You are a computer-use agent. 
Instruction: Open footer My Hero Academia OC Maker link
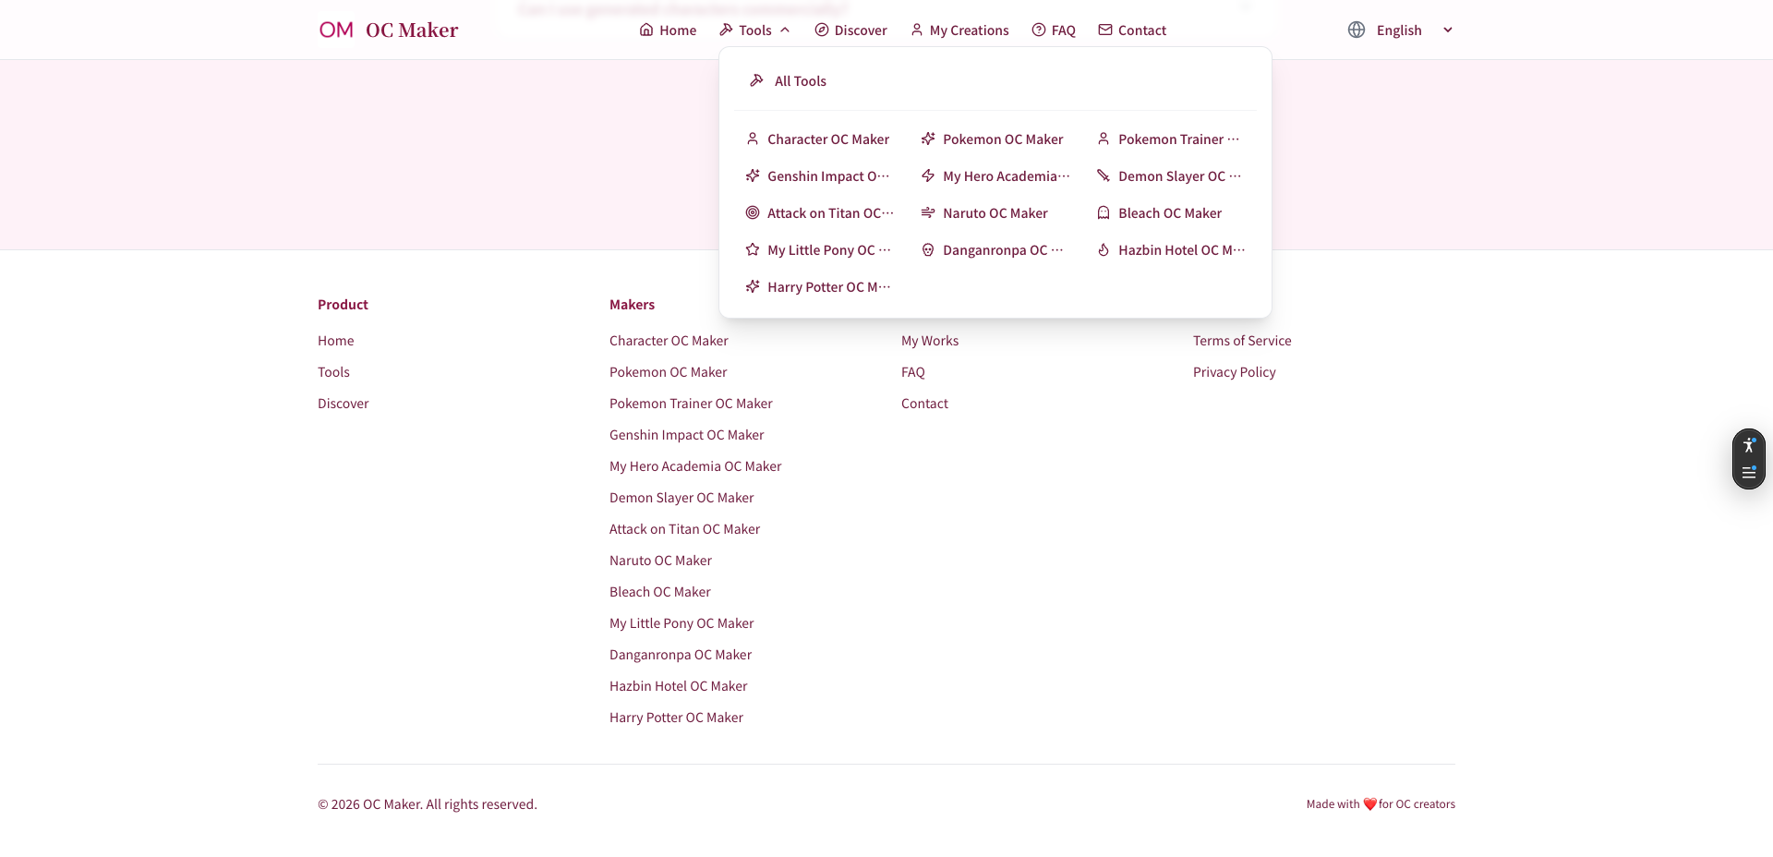[695, 465]
